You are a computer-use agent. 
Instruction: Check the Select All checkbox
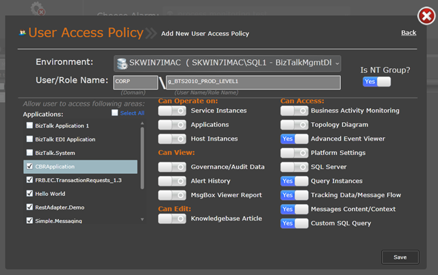pyautogui.click(x=115, y=113)
